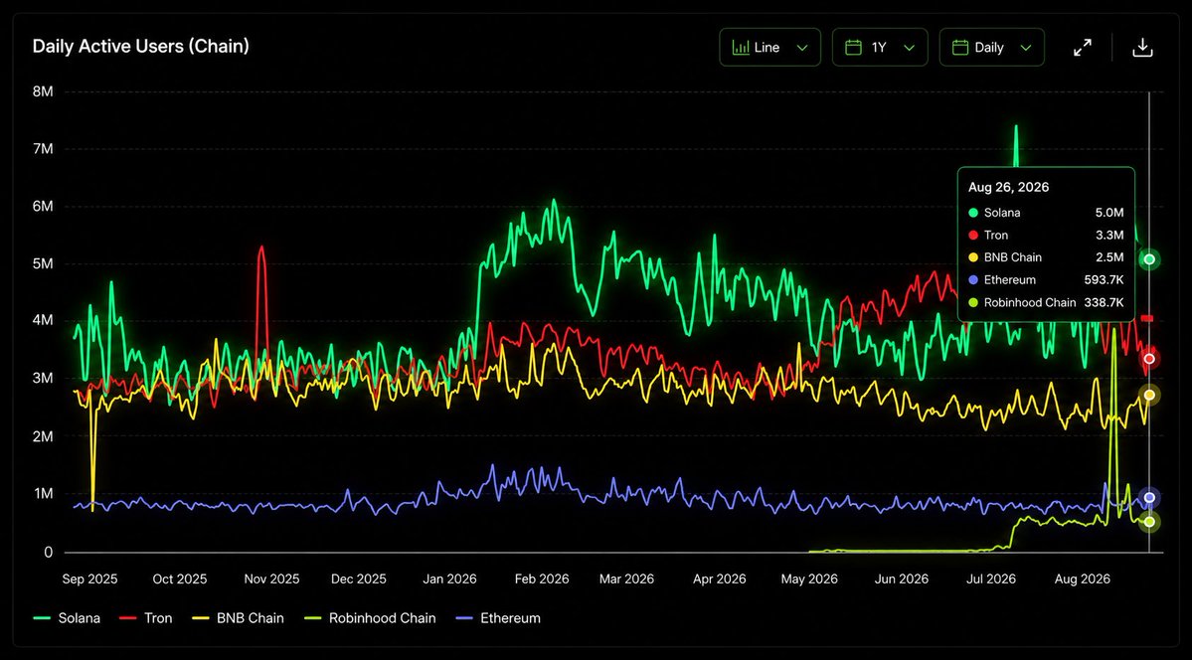Click the Jun 2026 x-axis label
The image size is (1192, 660).
(x=902, y=579)
